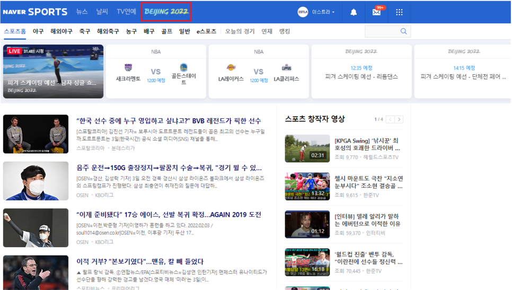Screen dimensions: 512x290
Task: Select the 해외야구 tab
Action: 61,31
